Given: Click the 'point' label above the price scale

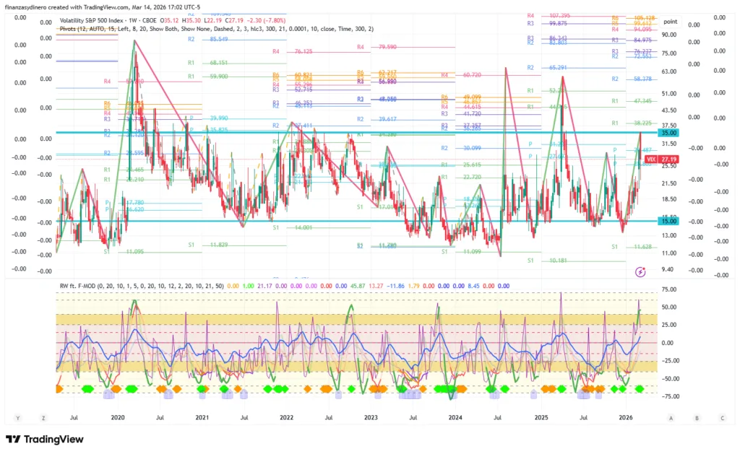Looking at the screenshot, I should click(670, 22).
